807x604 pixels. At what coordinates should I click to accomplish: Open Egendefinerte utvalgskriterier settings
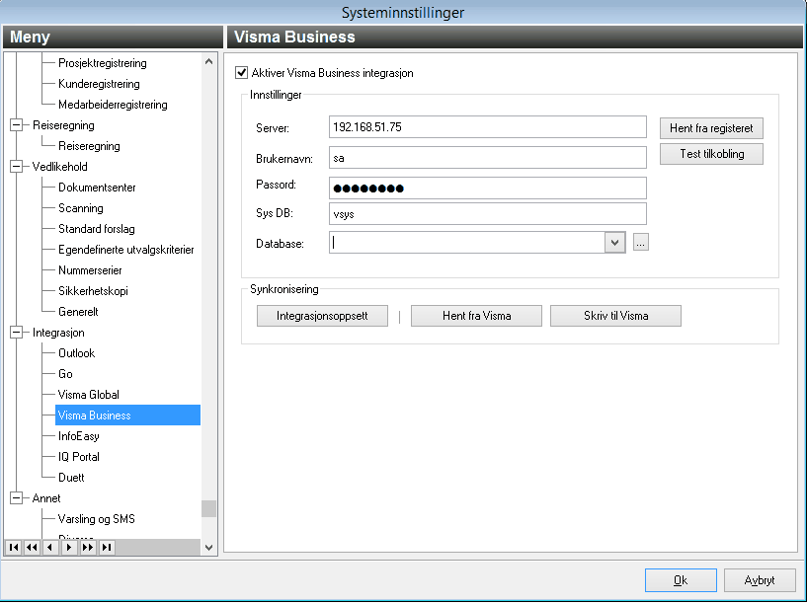pyautogui.click(x=126, y=250)
